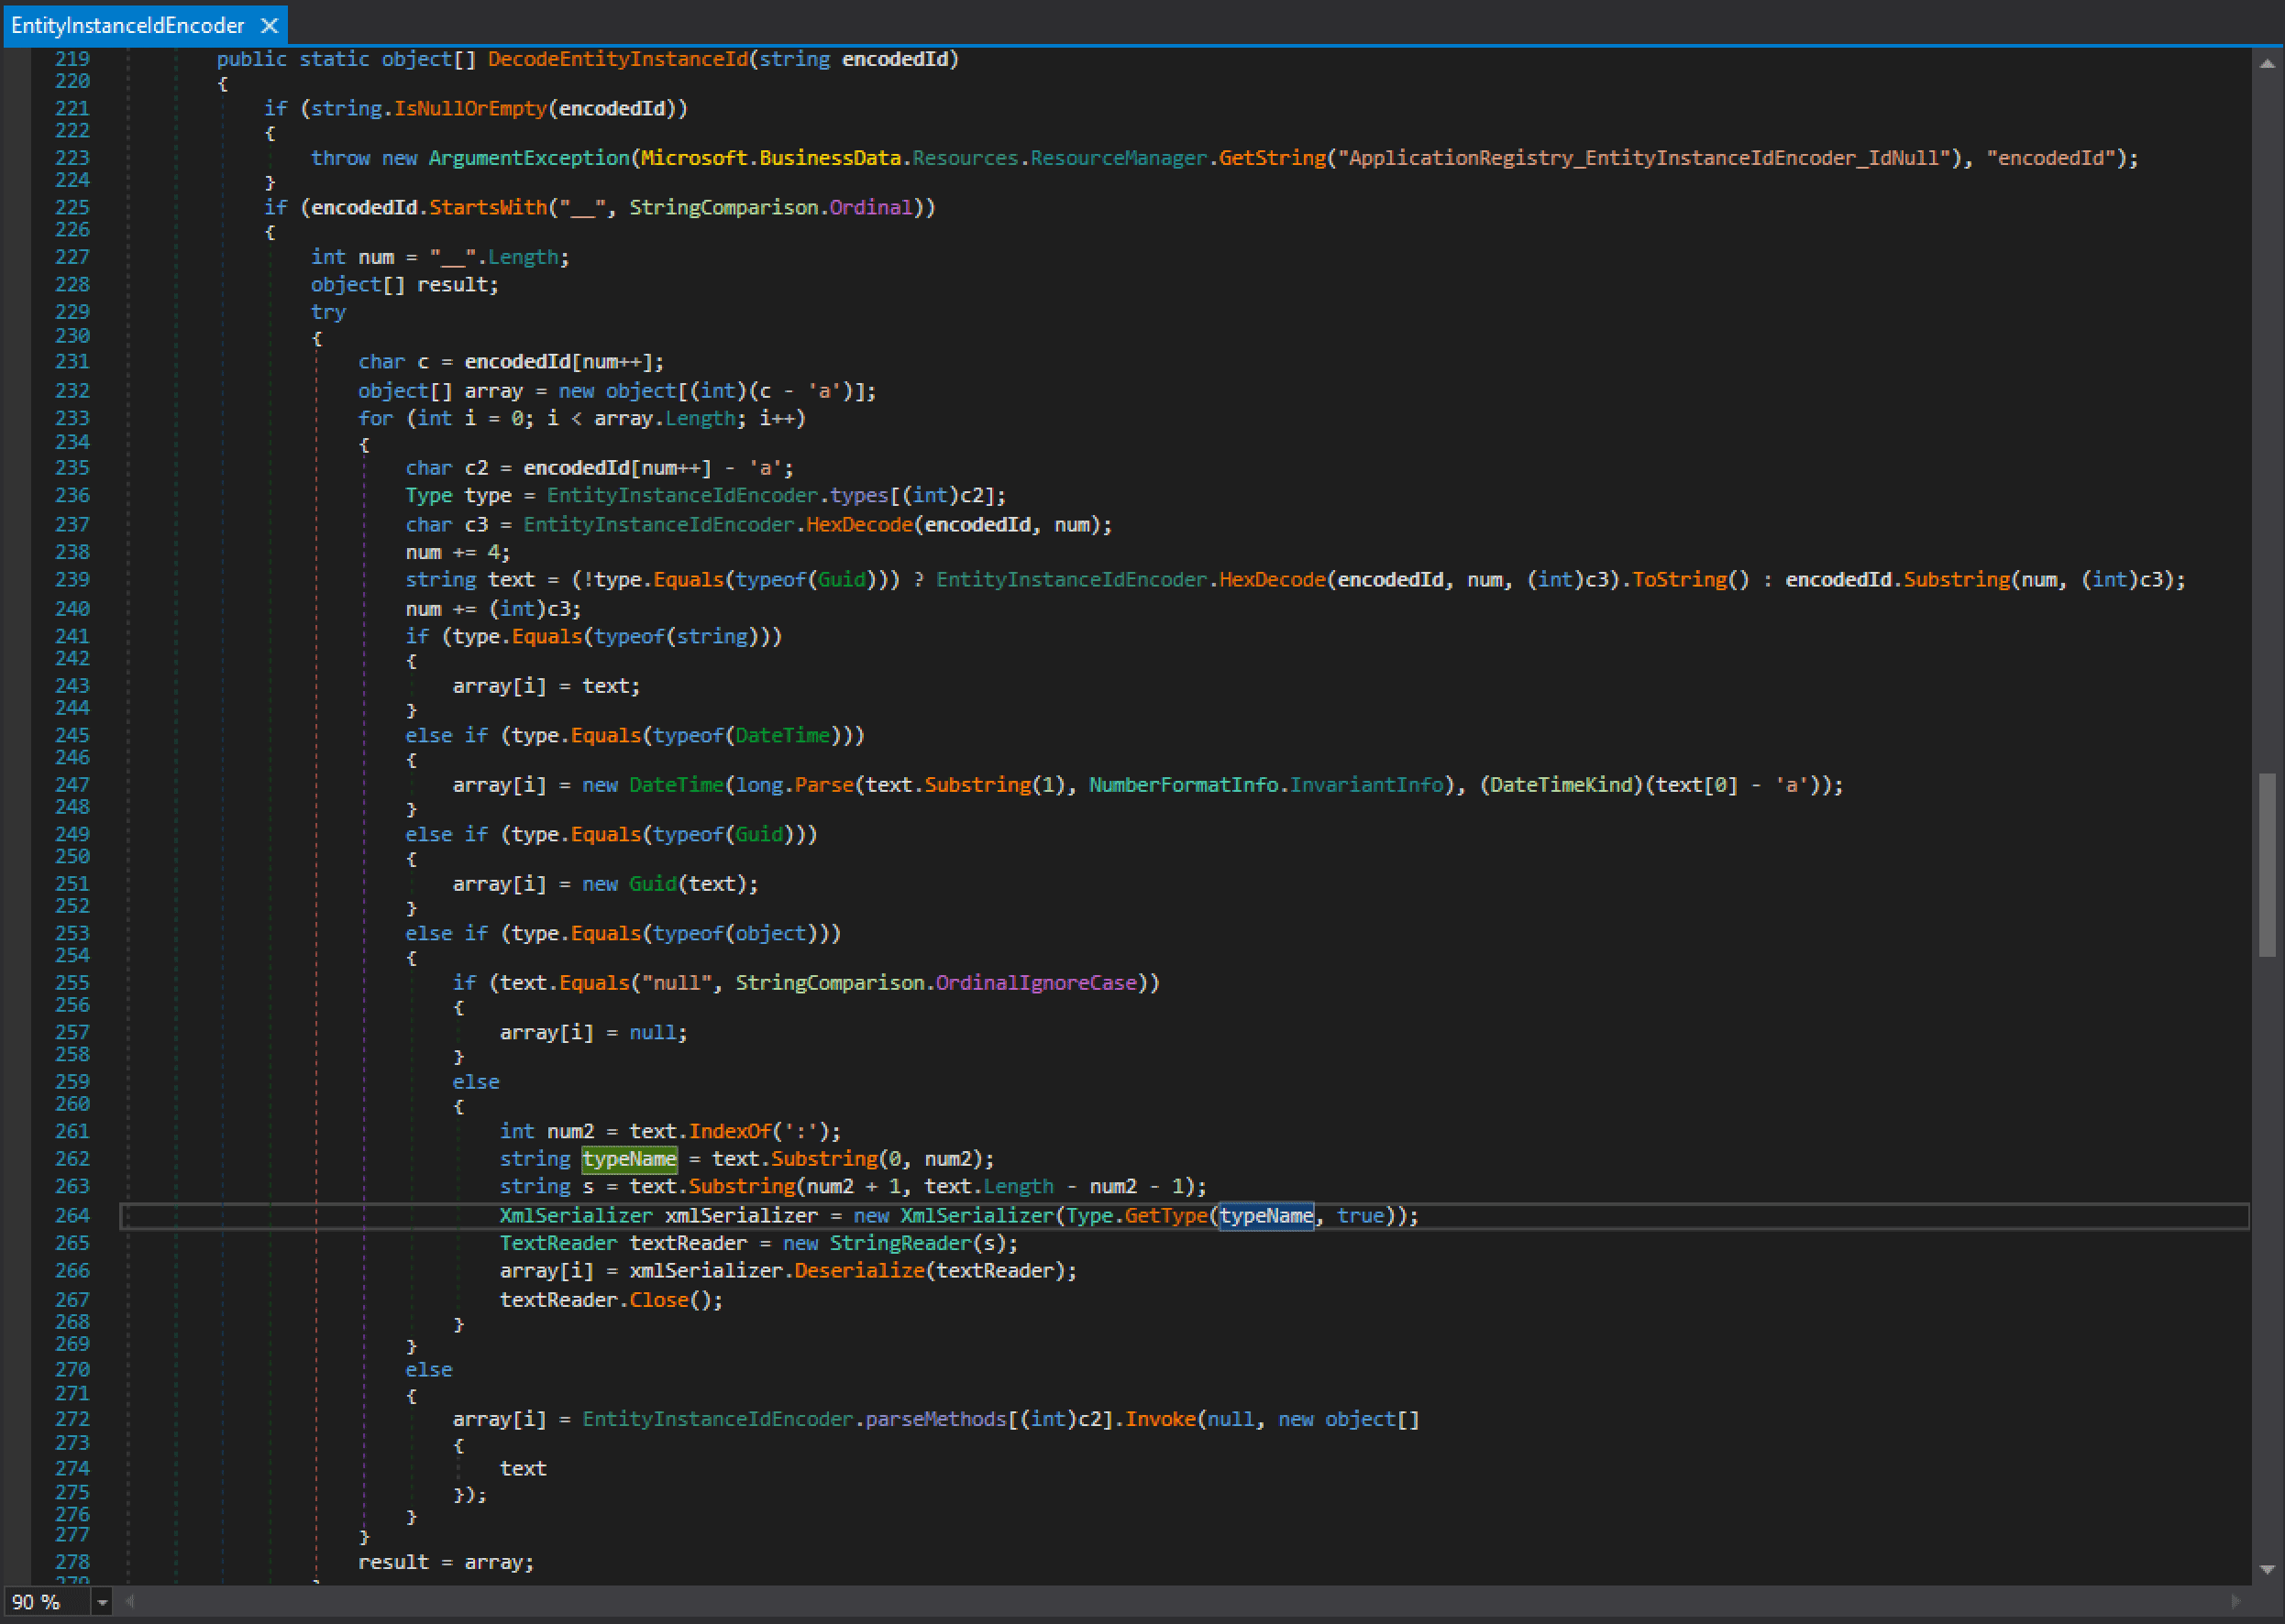Click the DateTime type on line 245

782,735
